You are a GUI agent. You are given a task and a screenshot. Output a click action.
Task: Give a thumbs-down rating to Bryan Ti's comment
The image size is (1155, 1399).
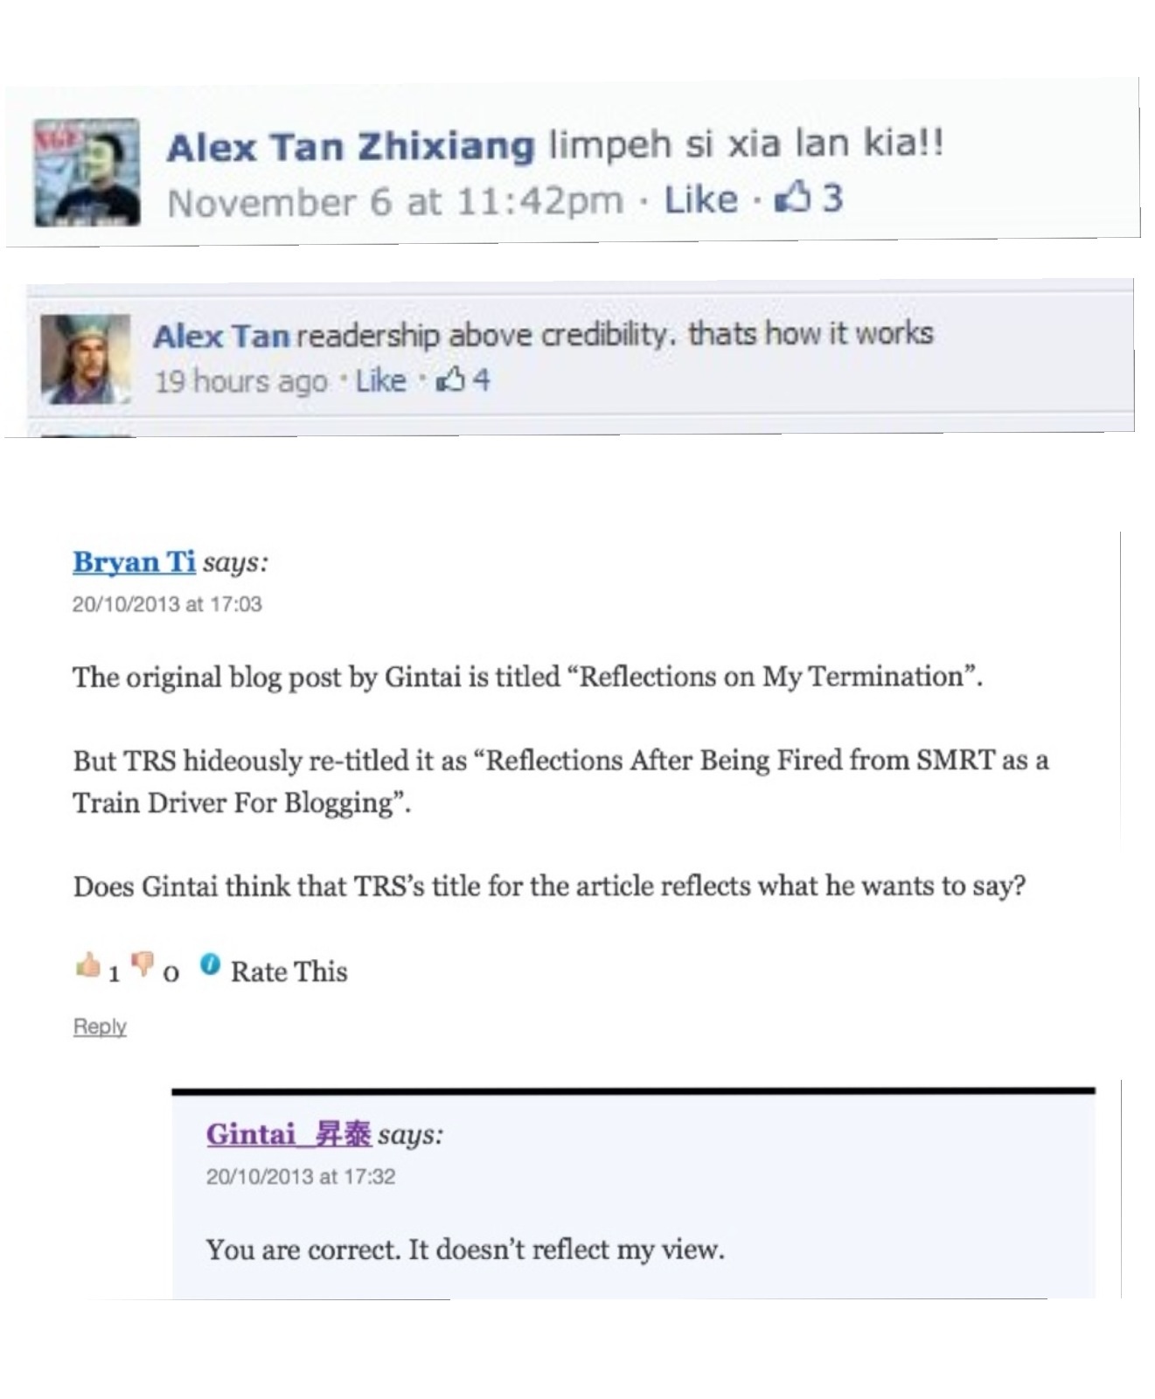coord(143,965)
